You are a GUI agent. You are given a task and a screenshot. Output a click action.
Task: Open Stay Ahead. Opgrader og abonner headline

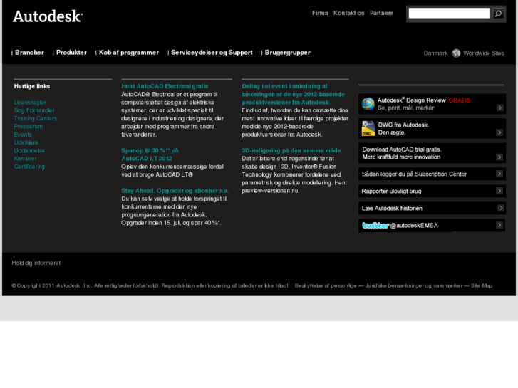175,191
